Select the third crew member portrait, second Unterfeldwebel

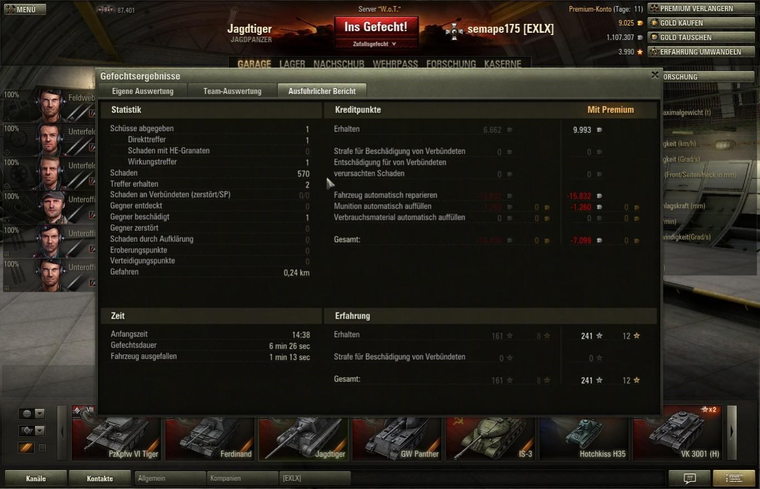[x=50, y=174]
